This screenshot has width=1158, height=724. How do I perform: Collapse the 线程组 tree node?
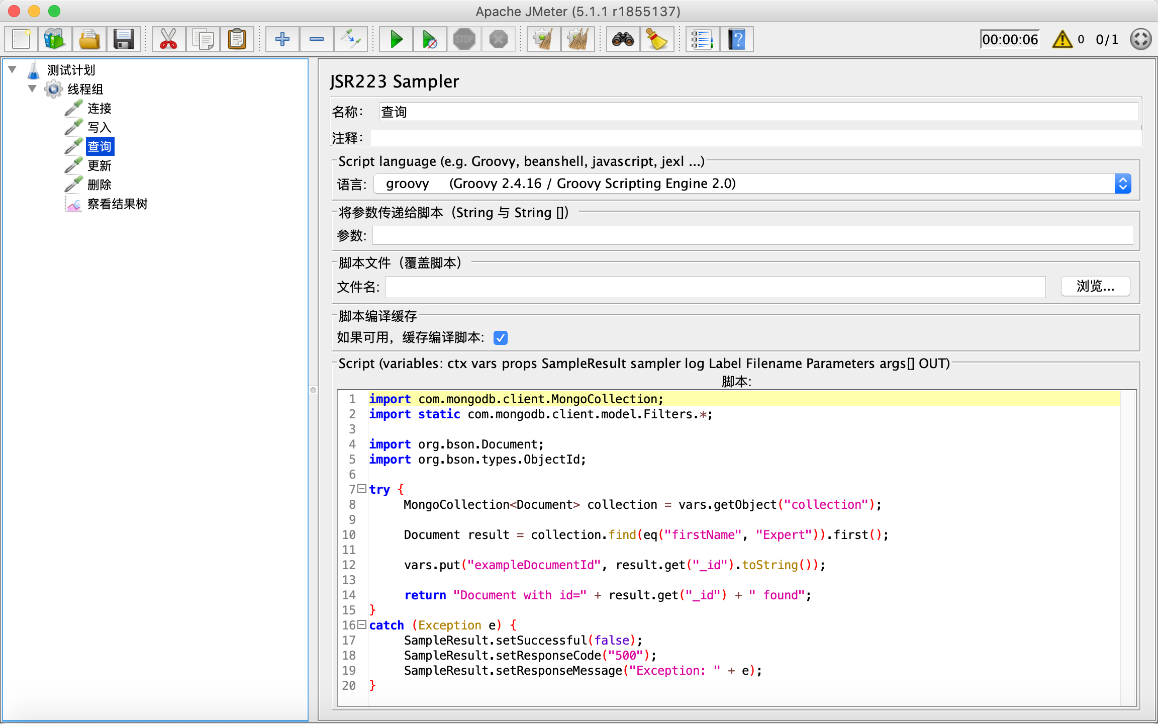[x=33, y=89]
